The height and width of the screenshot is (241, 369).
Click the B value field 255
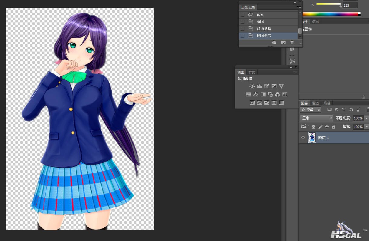pos(350,5)
